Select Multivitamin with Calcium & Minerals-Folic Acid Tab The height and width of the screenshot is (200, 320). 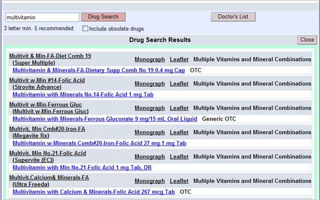pyautogui.click(x=94, y=192)
